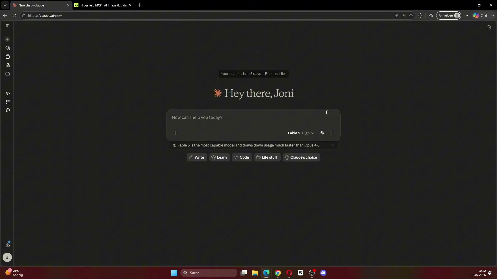Click the Resubscribe link

275,74
